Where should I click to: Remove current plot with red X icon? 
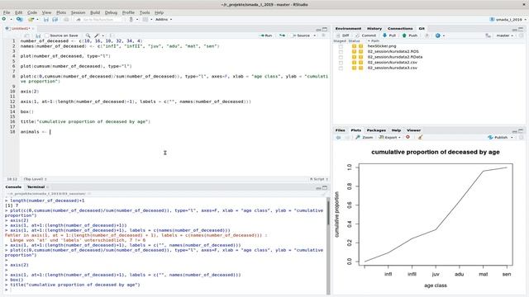tap(407, 137)
